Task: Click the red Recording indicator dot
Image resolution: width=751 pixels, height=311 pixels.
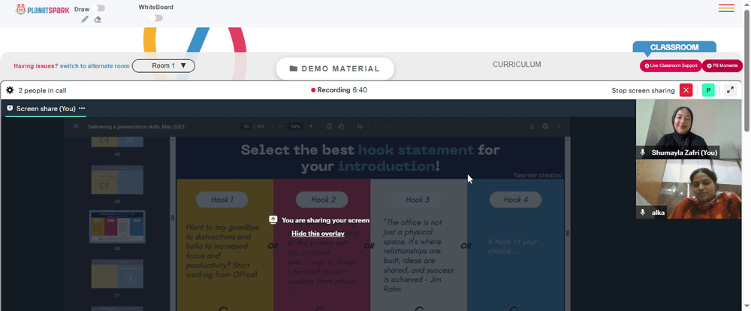Action: (313, 90)
